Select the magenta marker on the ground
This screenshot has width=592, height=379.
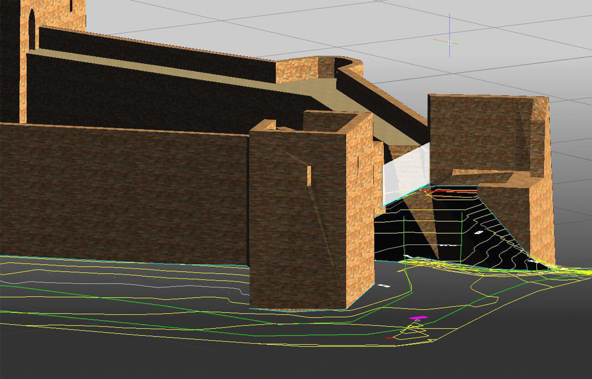point(418,318)
